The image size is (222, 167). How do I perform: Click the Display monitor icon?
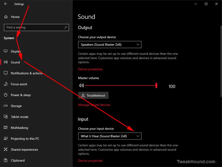[x=6, y=51]
